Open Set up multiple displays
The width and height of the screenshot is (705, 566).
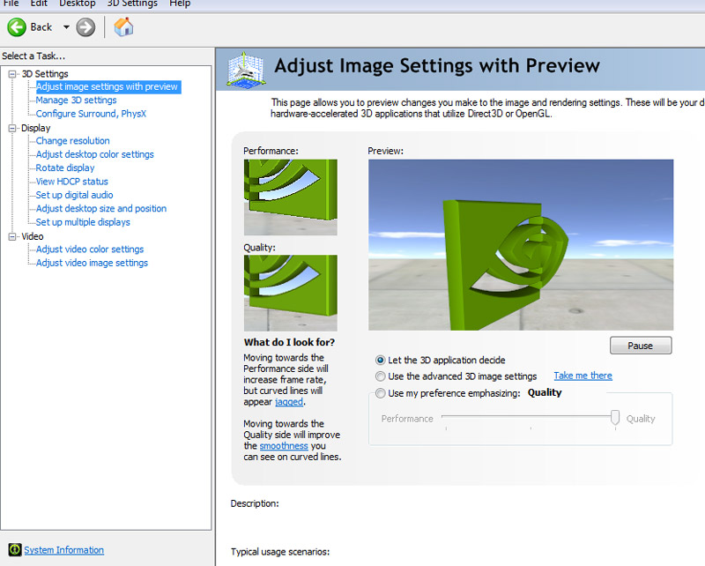83,222
